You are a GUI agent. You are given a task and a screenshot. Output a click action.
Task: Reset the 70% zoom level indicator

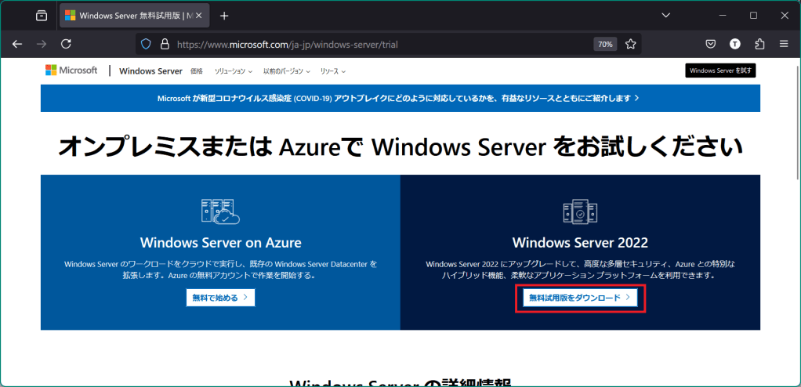605,45
